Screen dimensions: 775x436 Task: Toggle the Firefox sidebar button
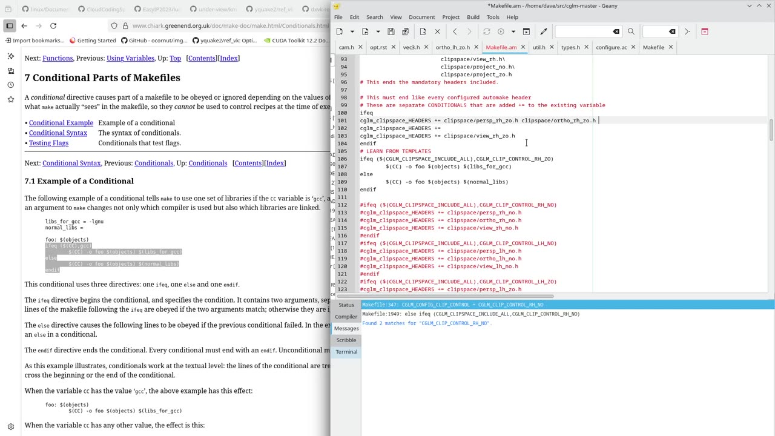[x=10, y=26]
